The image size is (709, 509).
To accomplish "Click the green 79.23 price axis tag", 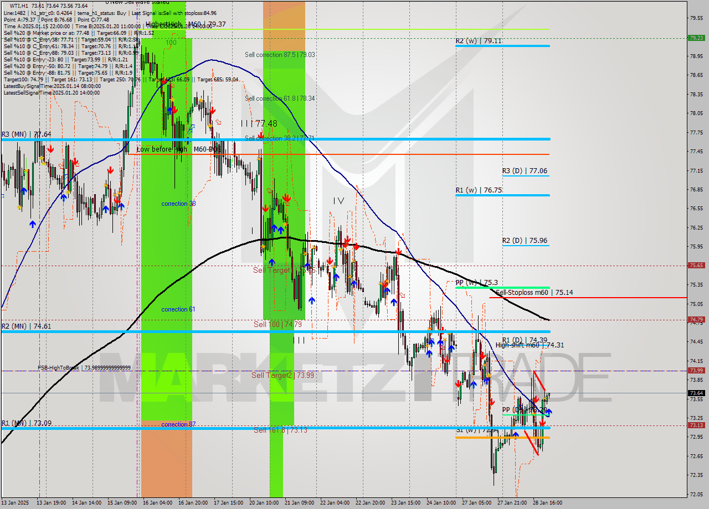I will (696, 38).
